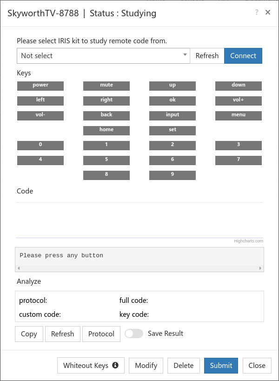Click the info icon on Whiteout Keys

click(115, 366)
